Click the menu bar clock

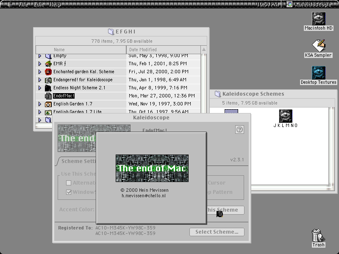pyautogui.click(x=268, y=4)
